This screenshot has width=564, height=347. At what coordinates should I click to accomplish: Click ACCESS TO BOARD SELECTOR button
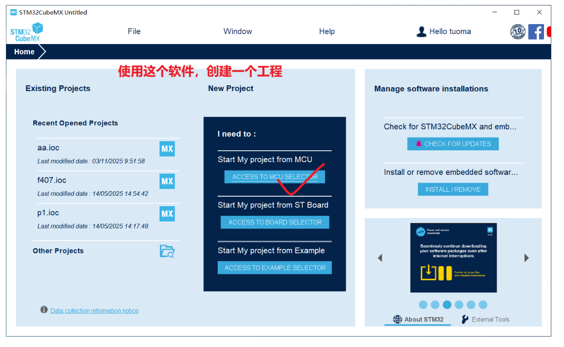[275, 223]
